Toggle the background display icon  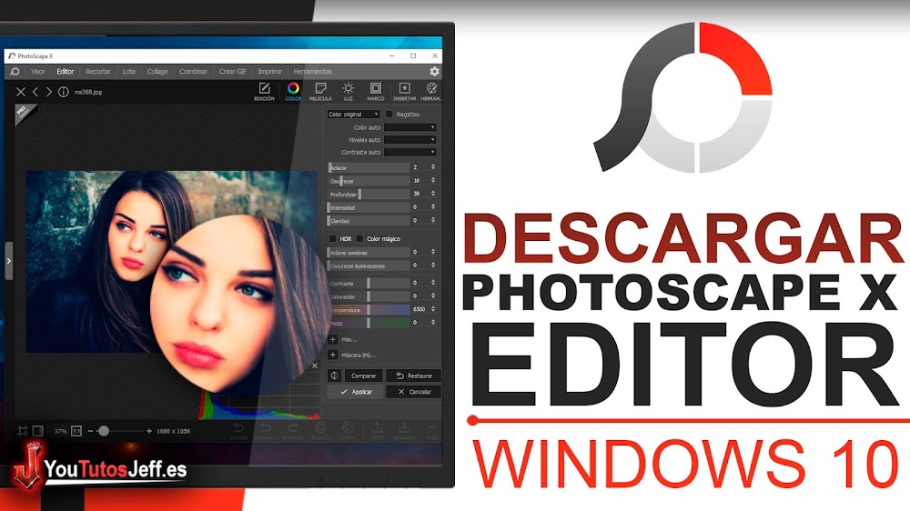click(x=37, y=431)
